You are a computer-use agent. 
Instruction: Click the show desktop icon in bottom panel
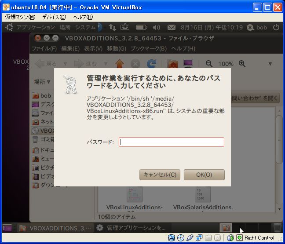(x=7, y=228)
